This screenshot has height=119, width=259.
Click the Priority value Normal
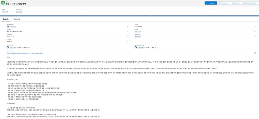pyautogui.click(x=9, y=42)
